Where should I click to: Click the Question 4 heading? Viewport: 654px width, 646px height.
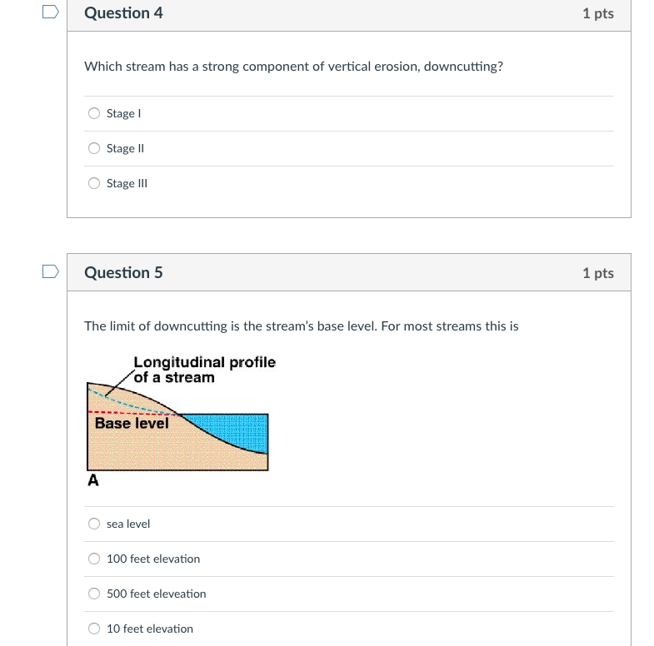point(123,12)
